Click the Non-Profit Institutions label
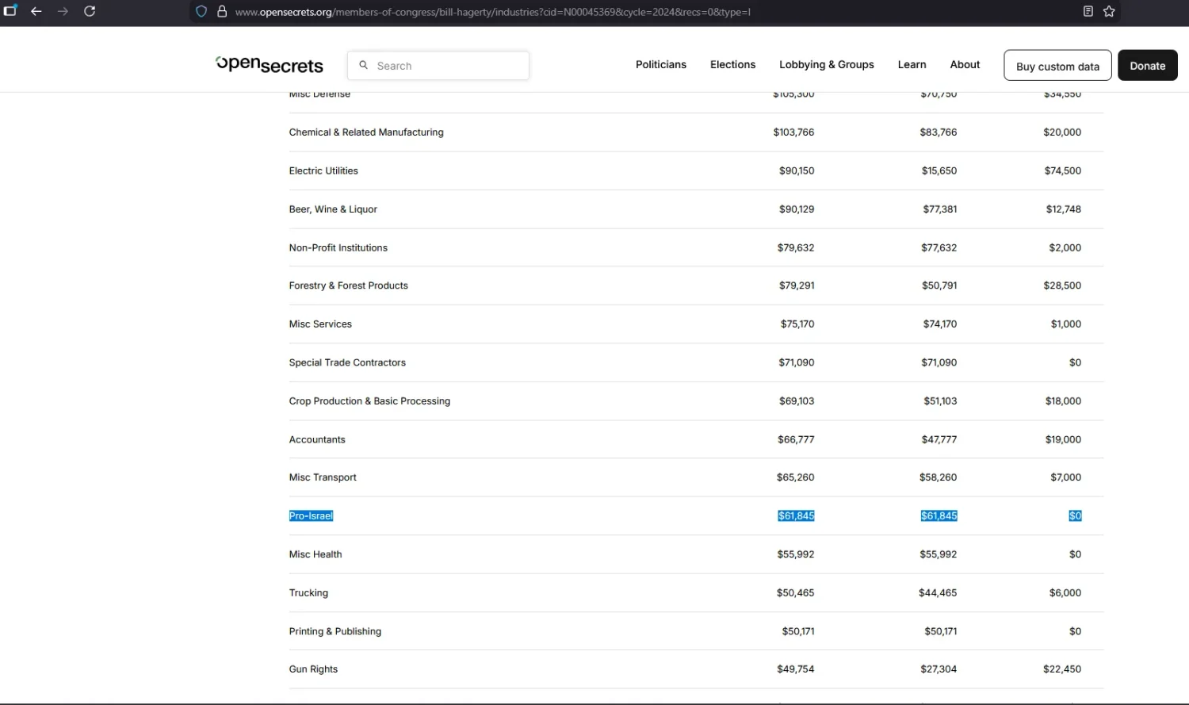The image size is (1189, 705). (338, 247)
